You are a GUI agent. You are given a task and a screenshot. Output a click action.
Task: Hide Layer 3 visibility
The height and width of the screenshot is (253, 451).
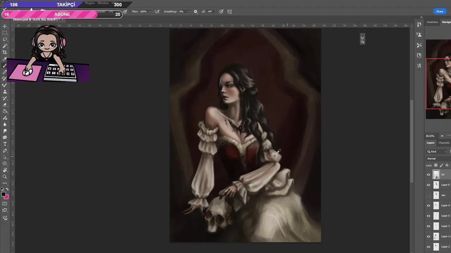point(428,226)
